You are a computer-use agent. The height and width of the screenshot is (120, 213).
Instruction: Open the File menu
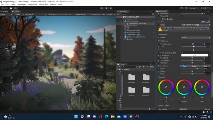pyautogui.click(x=2, y=5)
